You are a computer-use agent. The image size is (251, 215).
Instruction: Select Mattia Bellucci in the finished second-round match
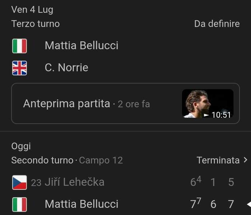tap(82, 204)
